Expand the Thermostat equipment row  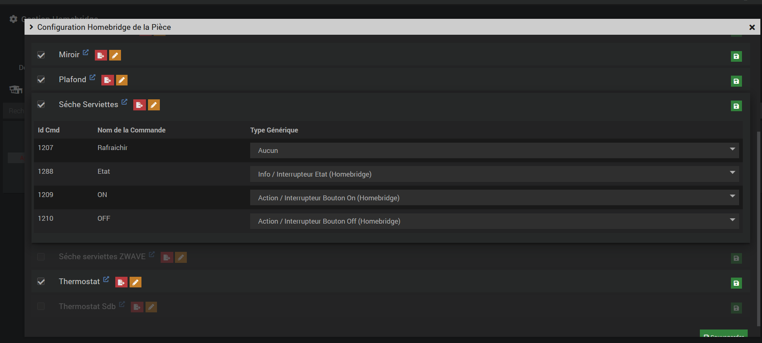pyautogui.click(x=79, y=282)
